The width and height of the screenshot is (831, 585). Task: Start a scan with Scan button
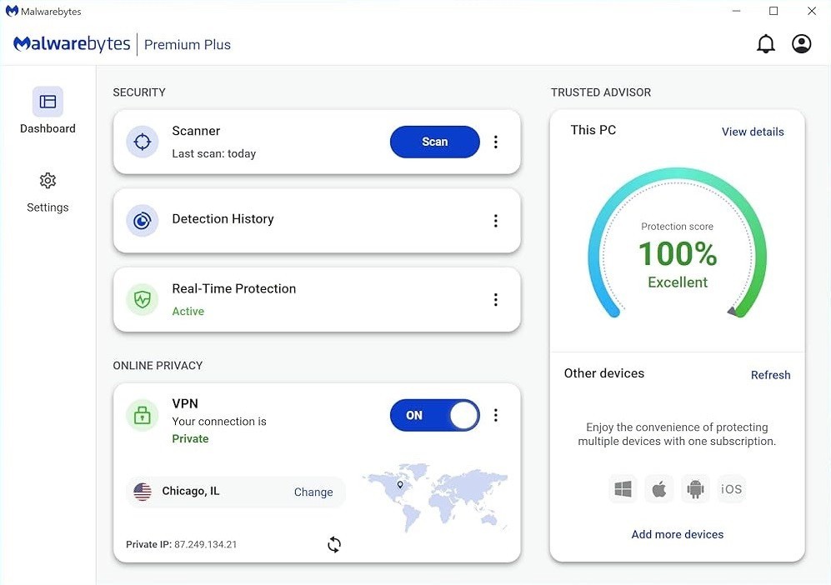click(x=434, y=142)
